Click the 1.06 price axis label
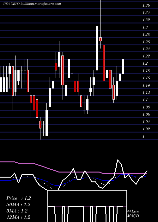The width and height of the screenshot is (158, 222). [146, 114]
